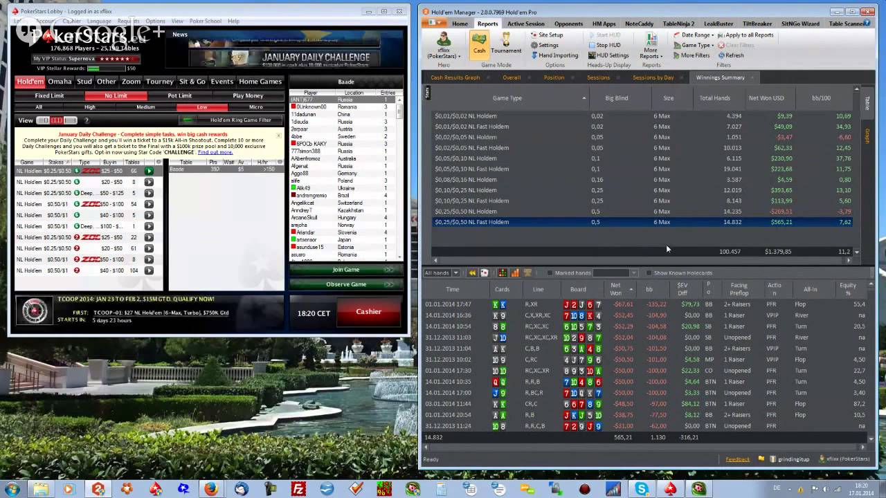Image resolution: width=886 pixels, height=498 pixels.
Task: Click Stop HUD in ribbon
Action: (x=604, y=45)
